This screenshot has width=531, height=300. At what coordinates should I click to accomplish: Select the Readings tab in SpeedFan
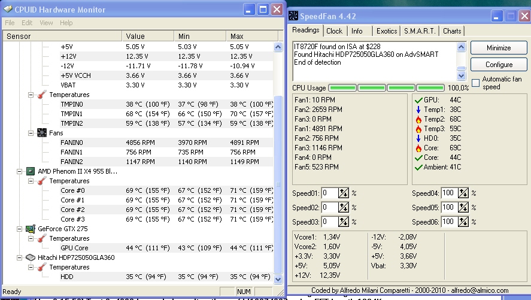[x=305, y=30]
